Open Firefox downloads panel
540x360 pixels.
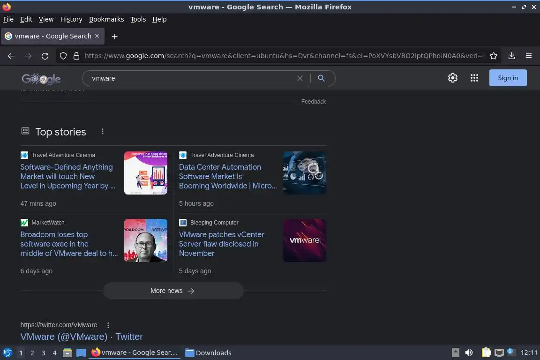[512, 56]
